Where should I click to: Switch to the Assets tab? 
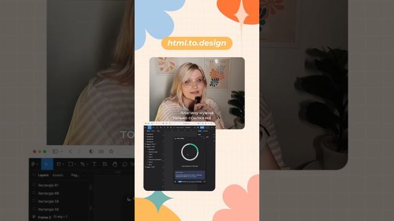(x=58, y=175)
